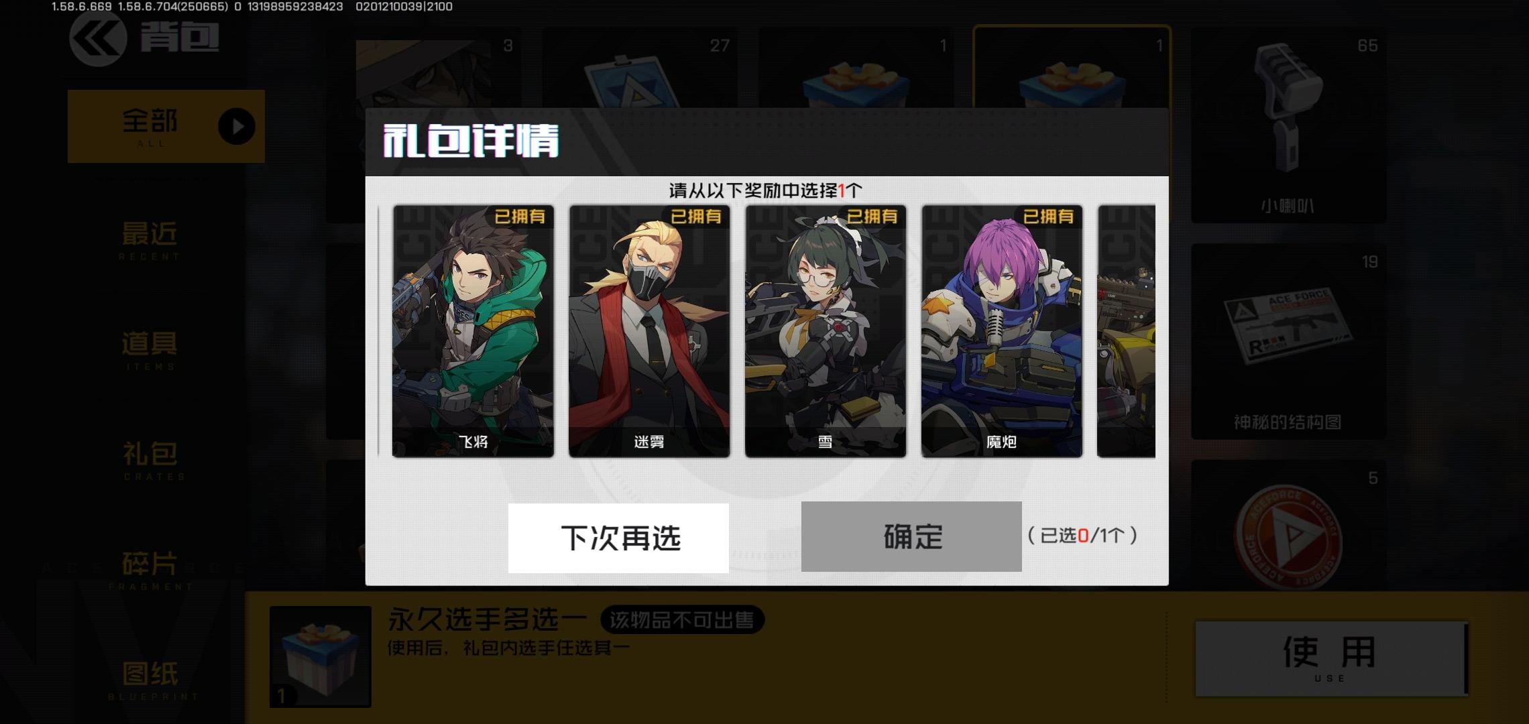Switch to the 礼包 CRATES tab
1529x724 pixels.
151,460
